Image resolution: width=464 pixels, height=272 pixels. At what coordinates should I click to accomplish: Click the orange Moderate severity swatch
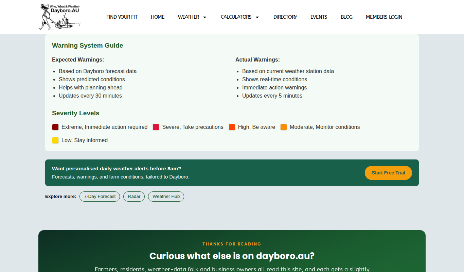pos(284,127)
